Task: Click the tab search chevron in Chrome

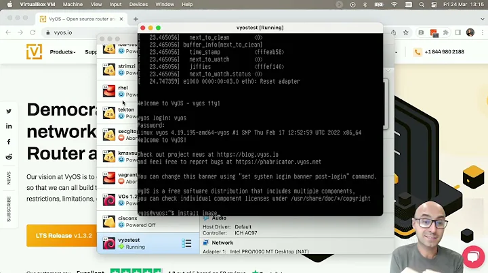Action: (483, 19)
